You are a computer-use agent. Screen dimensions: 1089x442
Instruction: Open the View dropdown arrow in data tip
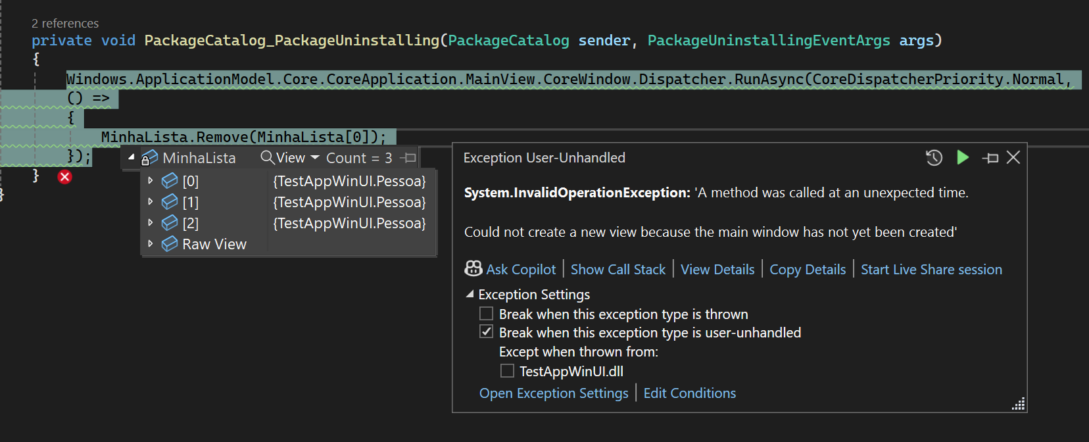pos(315,158)
